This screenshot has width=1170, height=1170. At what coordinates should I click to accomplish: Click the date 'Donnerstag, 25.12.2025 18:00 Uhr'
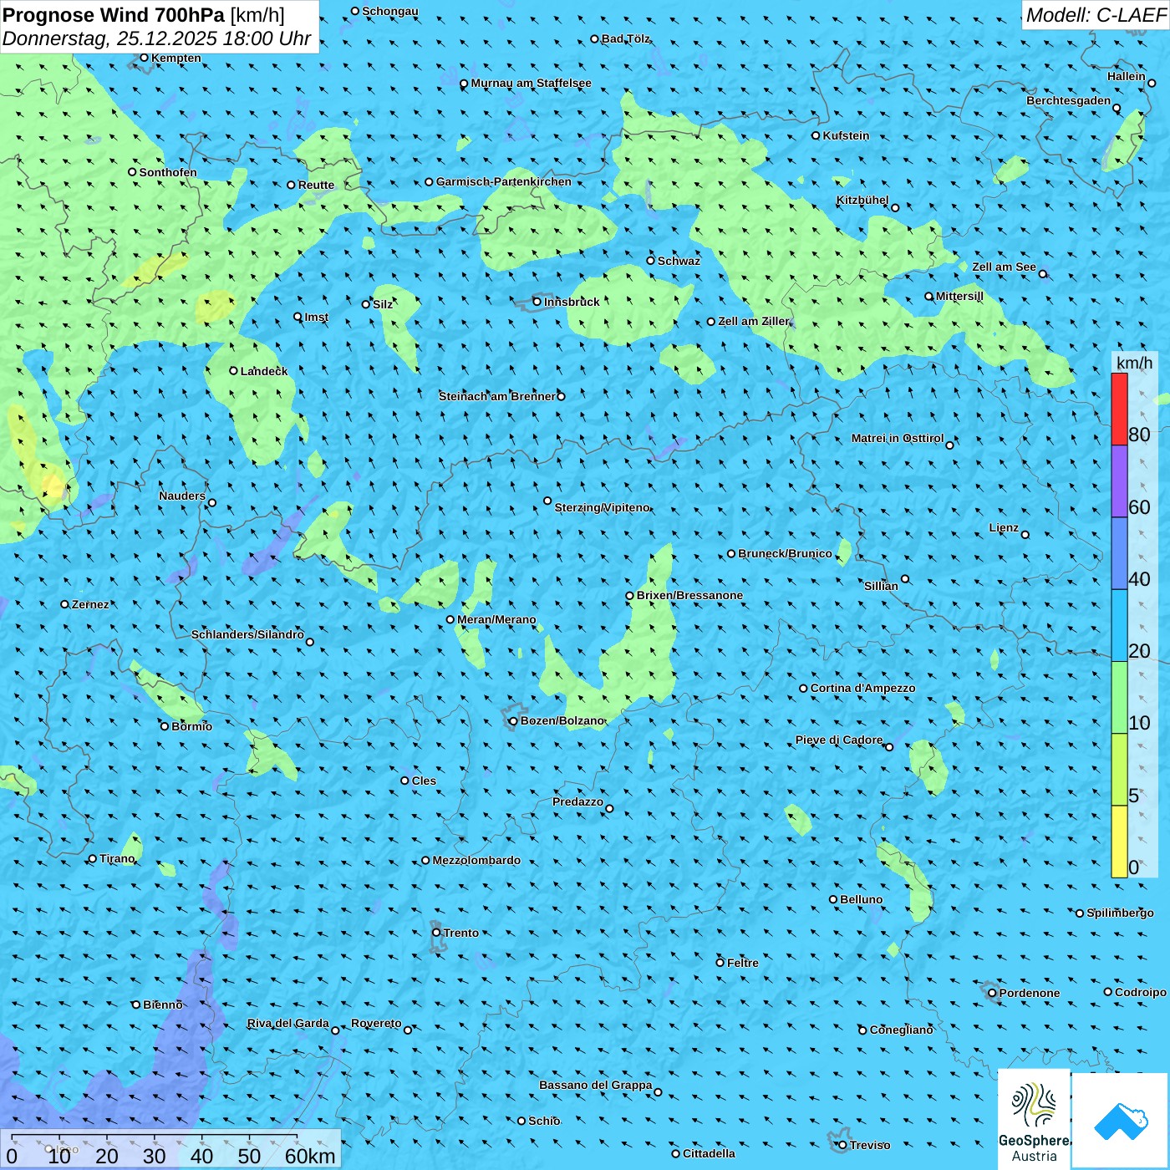click(x=156, y=38)
